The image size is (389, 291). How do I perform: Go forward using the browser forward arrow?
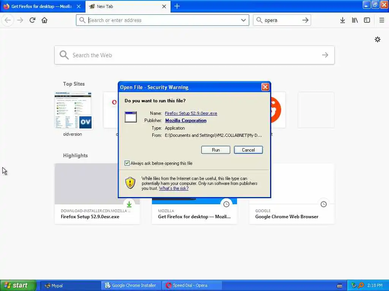point(20,20)
